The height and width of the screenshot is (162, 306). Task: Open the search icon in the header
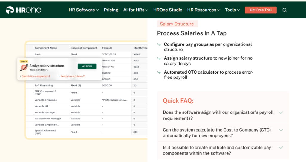point(284,10)
